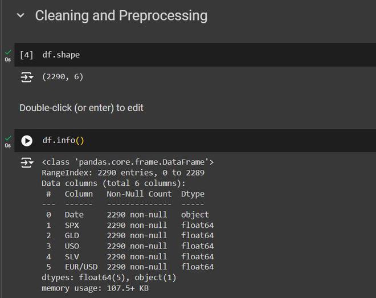The height and width of the screenshot is (298, 376).
Task: Click the pandas.core.frame.DataFrame class line
Action: 128,162
